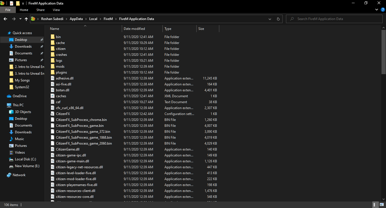386x208 pixels.
Task: Open New Volume (E:) drive
Action: tap(27, 166)
